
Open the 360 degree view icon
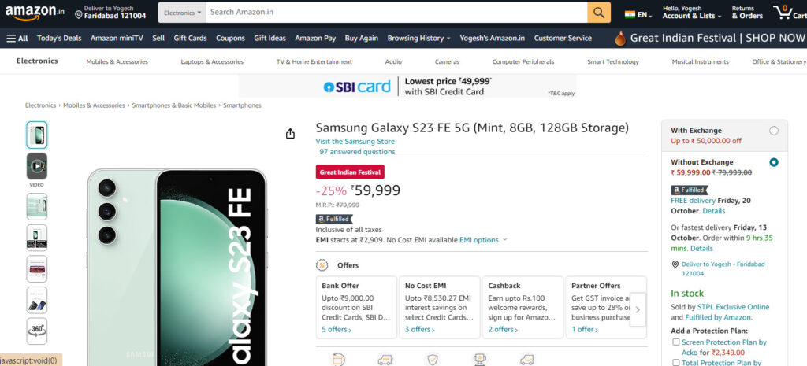36,331
